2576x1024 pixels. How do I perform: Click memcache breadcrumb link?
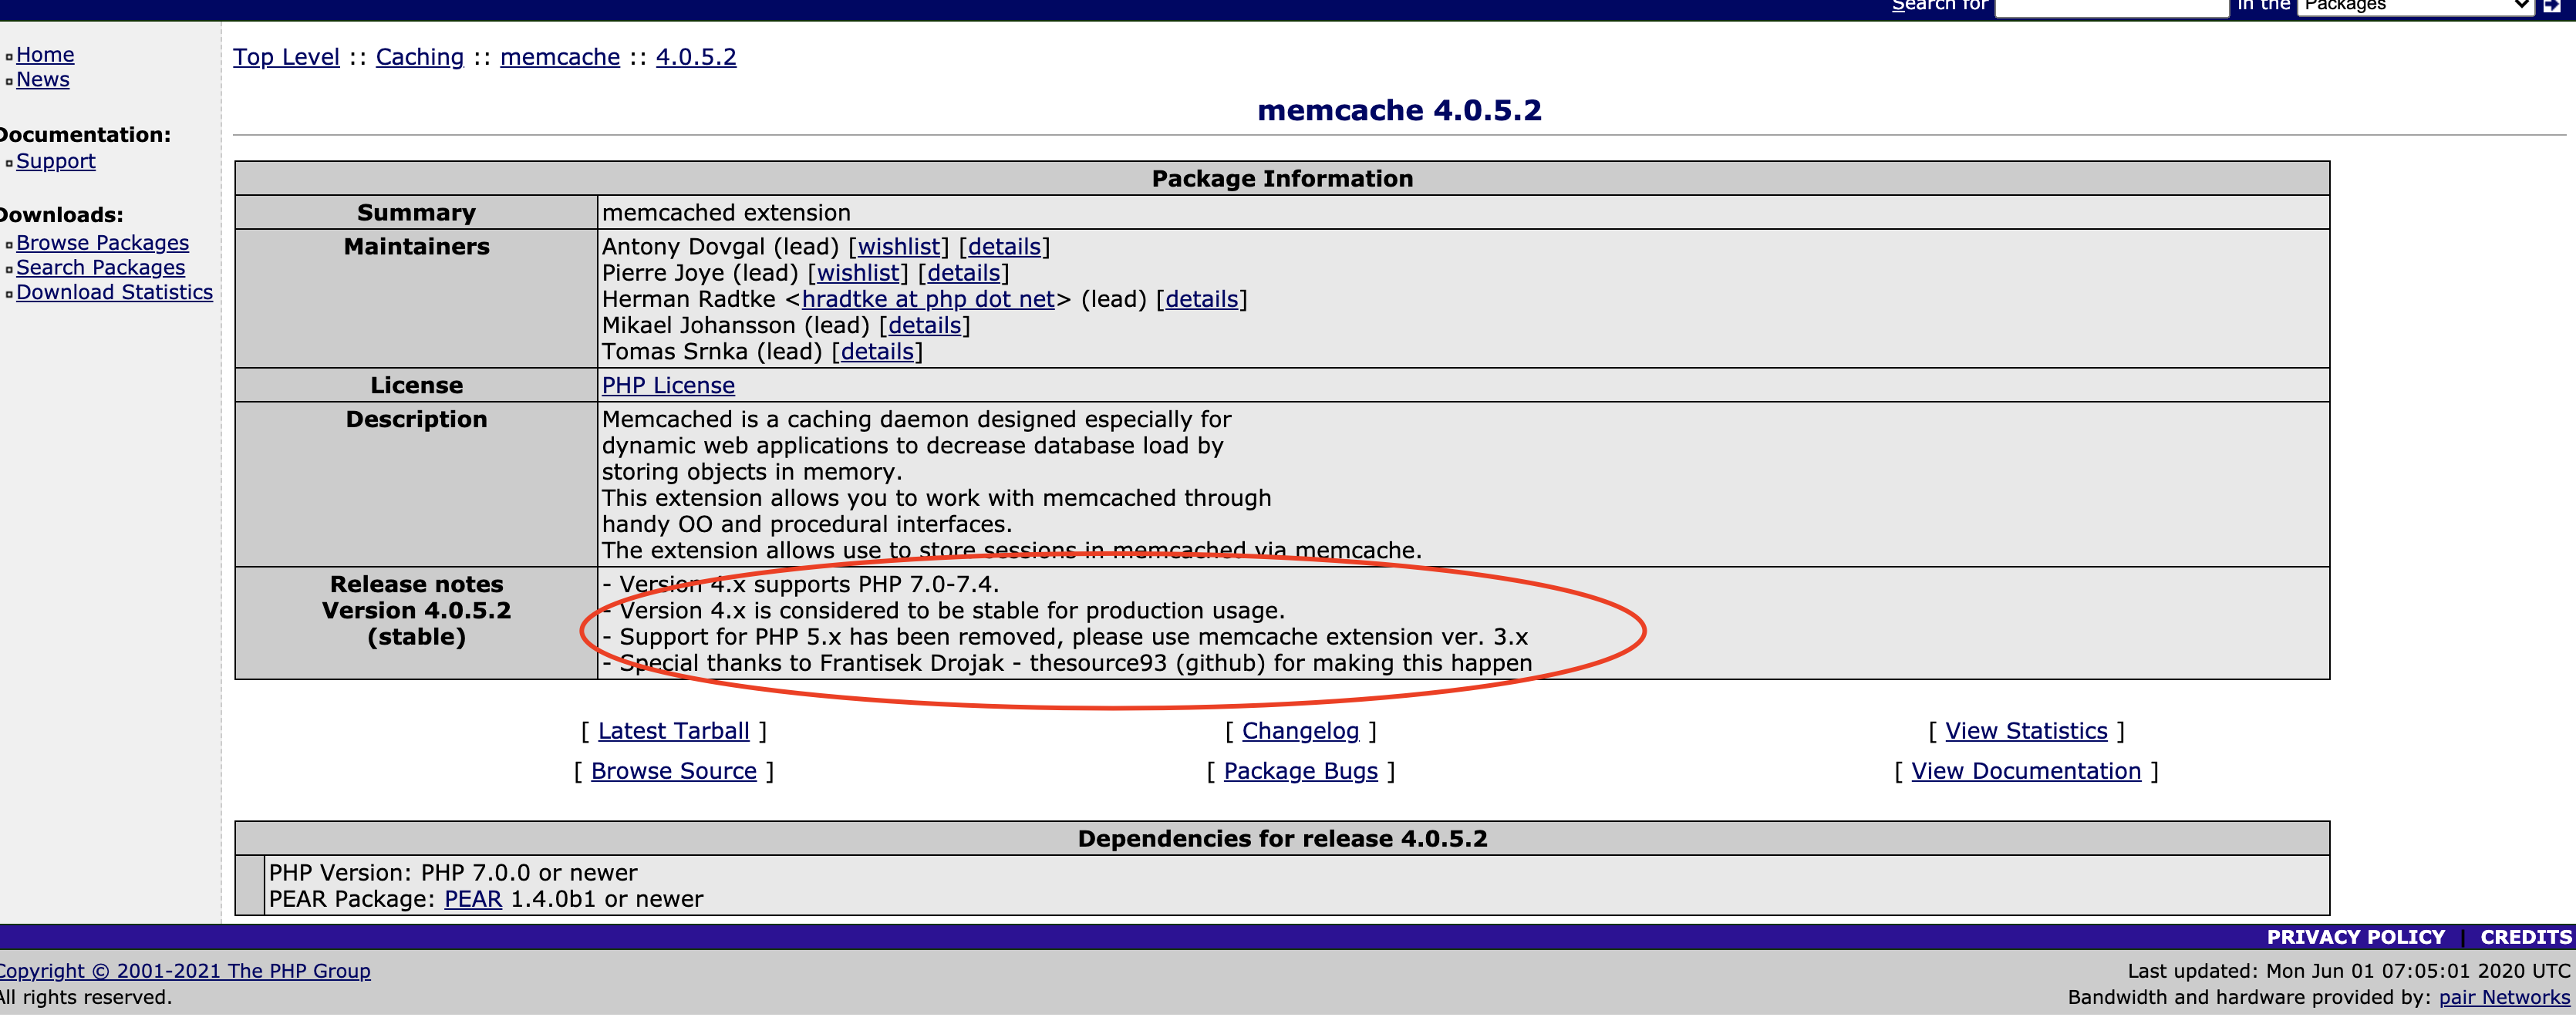(x=560, y=57)
